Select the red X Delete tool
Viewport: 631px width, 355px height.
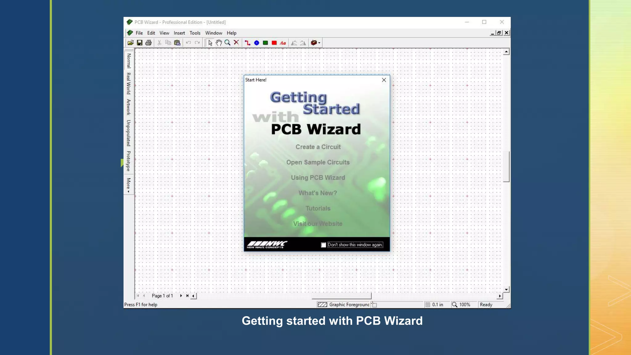(236, 43)
